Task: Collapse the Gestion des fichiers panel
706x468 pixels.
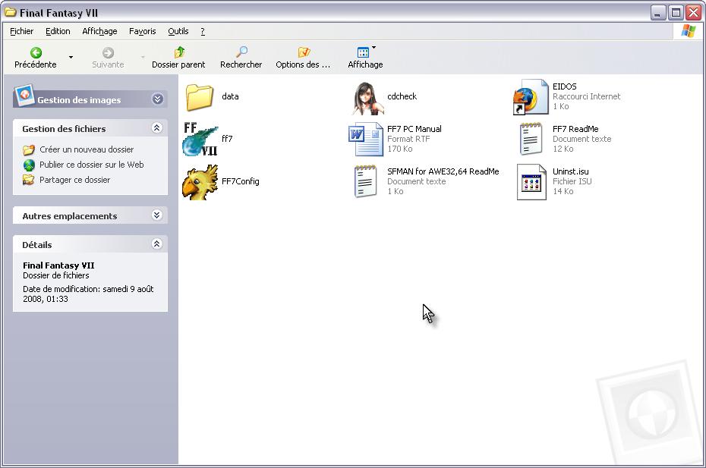Action: [x=157, y=128]
